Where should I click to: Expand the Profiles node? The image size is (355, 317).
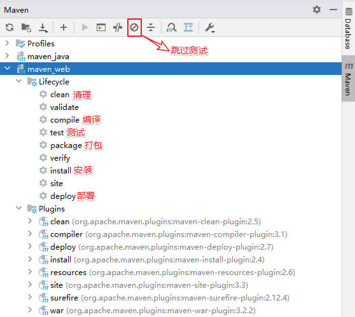(x=7, y=43)
